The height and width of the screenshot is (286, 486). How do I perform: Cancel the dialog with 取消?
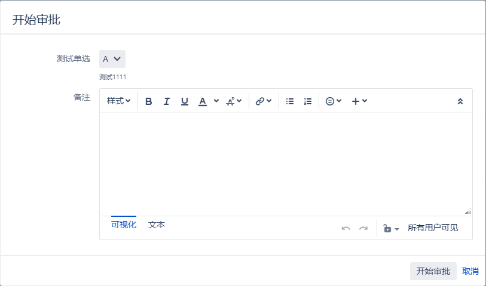(470, 271)
